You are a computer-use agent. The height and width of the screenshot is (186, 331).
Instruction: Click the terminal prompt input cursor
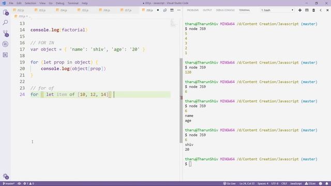pyautogui.click(x=190, y=164)
